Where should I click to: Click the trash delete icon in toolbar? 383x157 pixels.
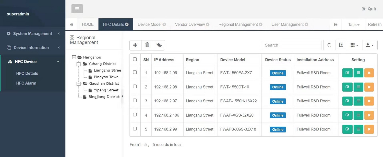(x=147, y=45)
